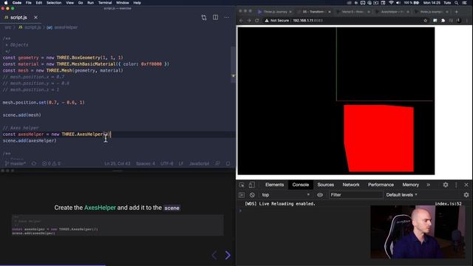Screen dimensions: 473x266
Task: Click the browser address bar URL
Action: pos(307,21)
